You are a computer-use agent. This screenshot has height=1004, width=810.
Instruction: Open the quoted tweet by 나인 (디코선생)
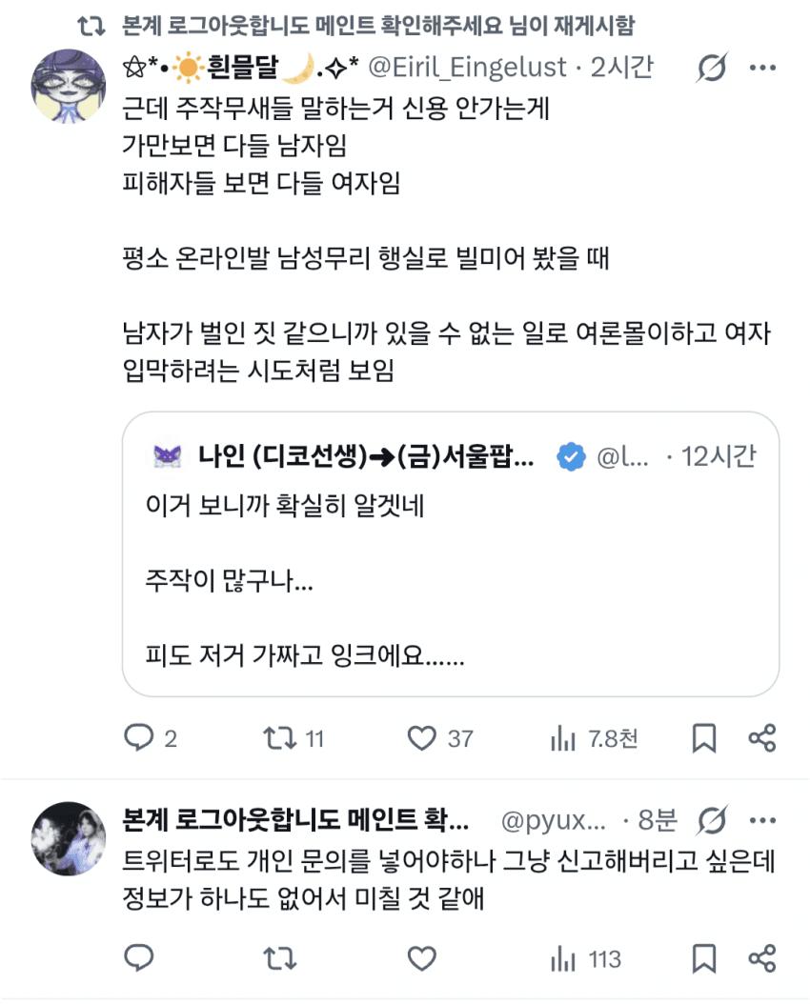450,553
